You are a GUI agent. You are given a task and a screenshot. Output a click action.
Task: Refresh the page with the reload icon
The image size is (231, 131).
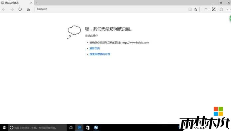20,9
